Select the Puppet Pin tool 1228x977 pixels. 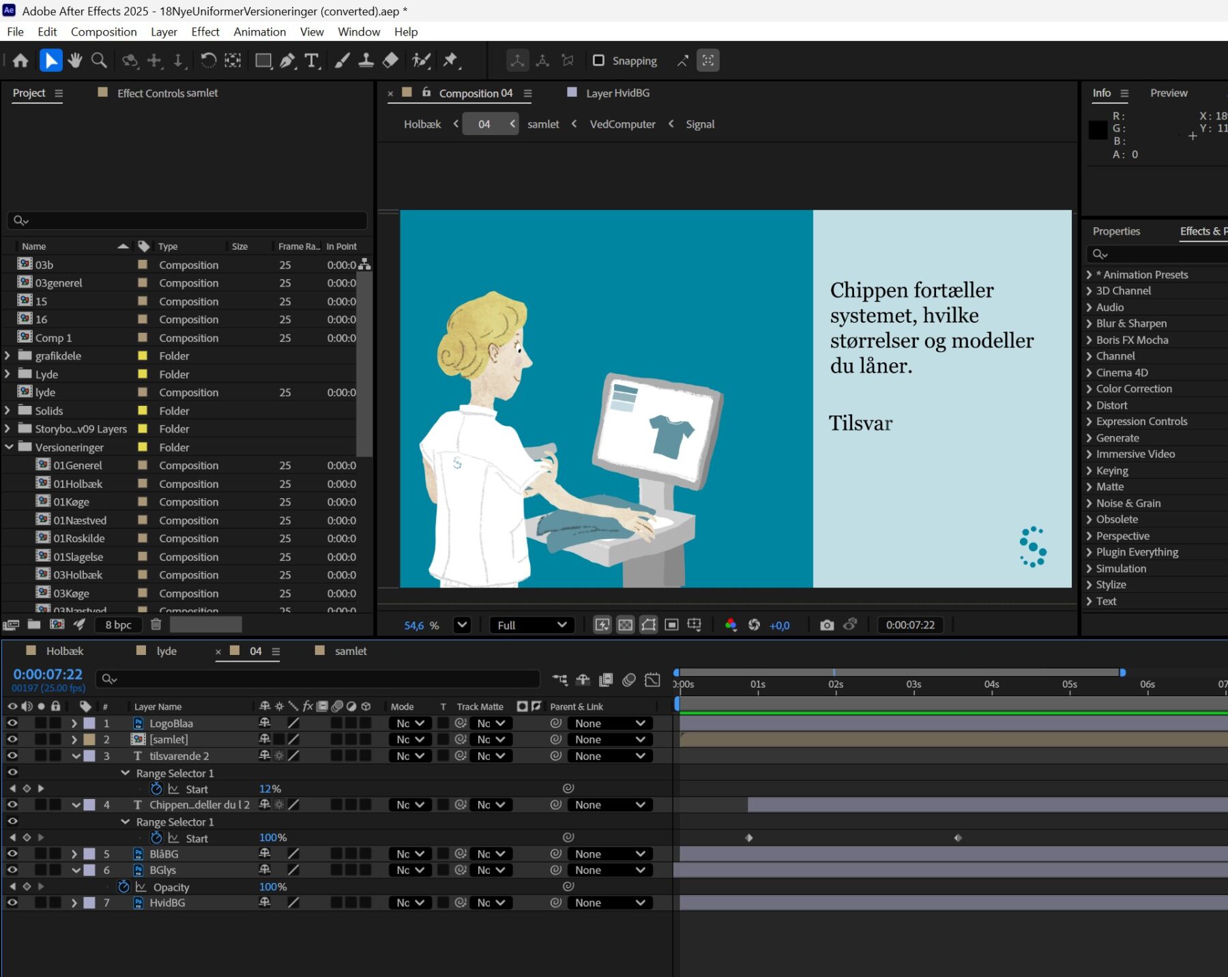point(450,61)
